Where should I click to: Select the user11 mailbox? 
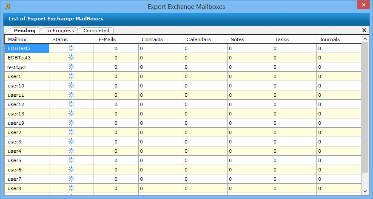[x=27, y=95]
